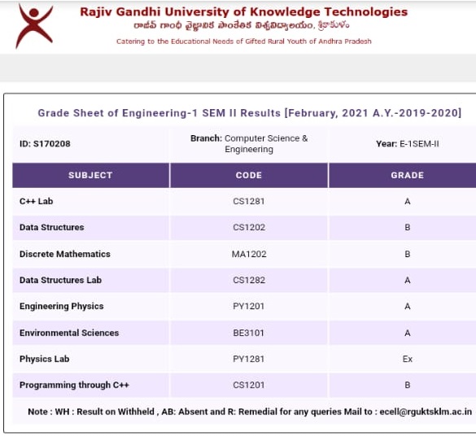
Task: Click the university logo figure icon
Action: click(34, 25)
